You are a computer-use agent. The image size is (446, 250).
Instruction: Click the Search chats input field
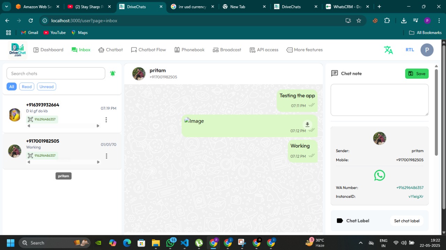(56, 73)
